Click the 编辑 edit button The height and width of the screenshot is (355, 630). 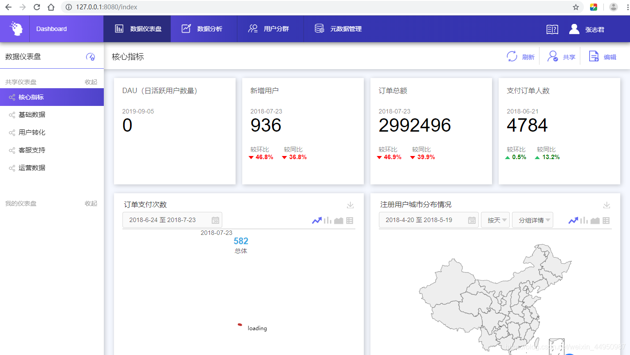point(602,57)
